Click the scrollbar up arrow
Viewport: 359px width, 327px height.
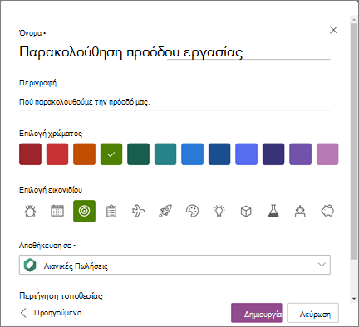[x=354, y=20]
